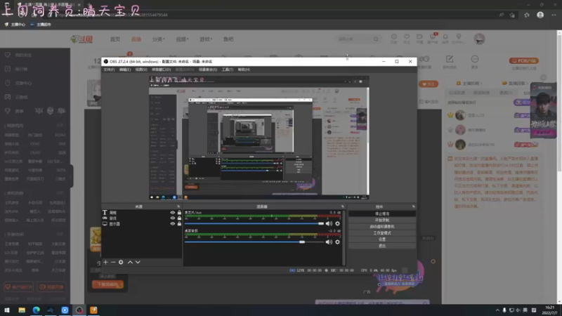
Task: Click the 开始录制 start recording button
Action: 382,220
